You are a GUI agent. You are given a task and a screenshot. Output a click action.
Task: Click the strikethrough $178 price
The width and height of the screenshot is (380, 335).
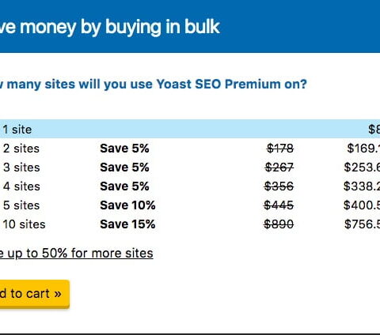pyautogui.click(x=280, y=149)
